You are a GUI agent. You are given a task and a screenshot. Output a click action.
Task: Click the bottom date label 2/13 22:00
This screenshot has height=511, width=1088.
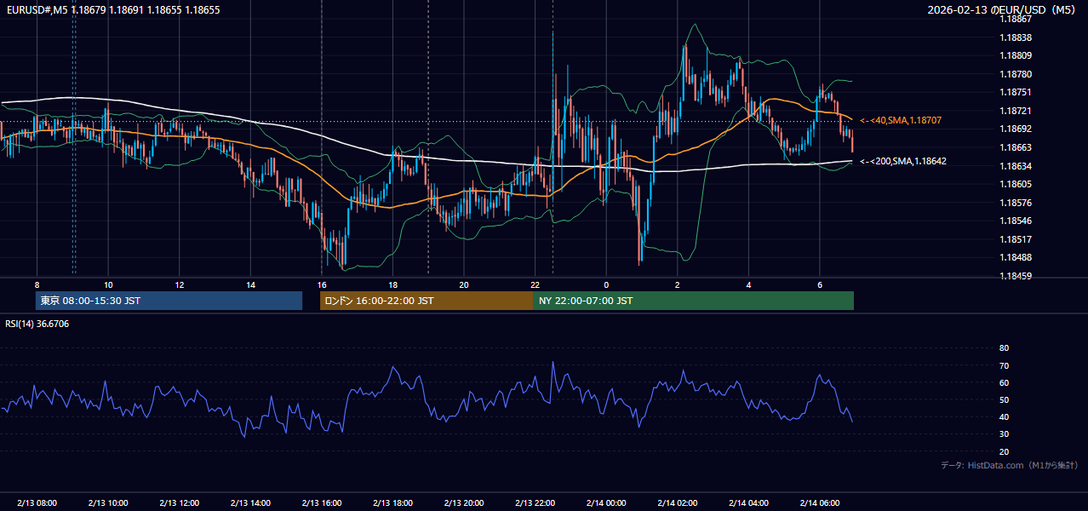[535, 502]
